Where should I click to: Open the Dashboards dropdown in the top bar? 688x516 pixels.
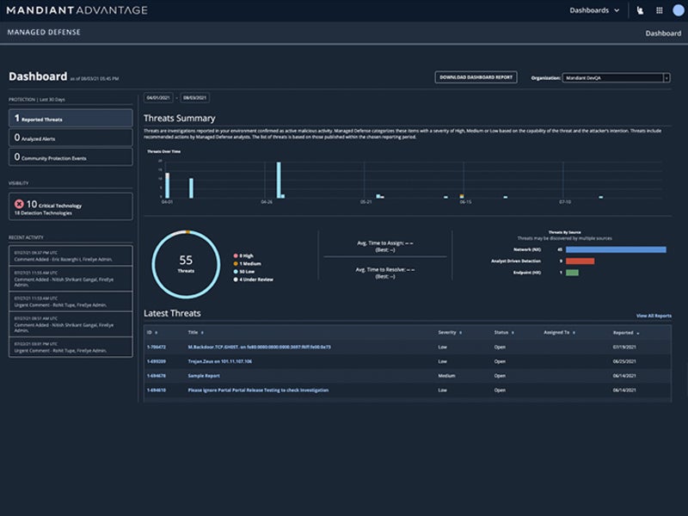pyautogui.click(x=593, y=10)
